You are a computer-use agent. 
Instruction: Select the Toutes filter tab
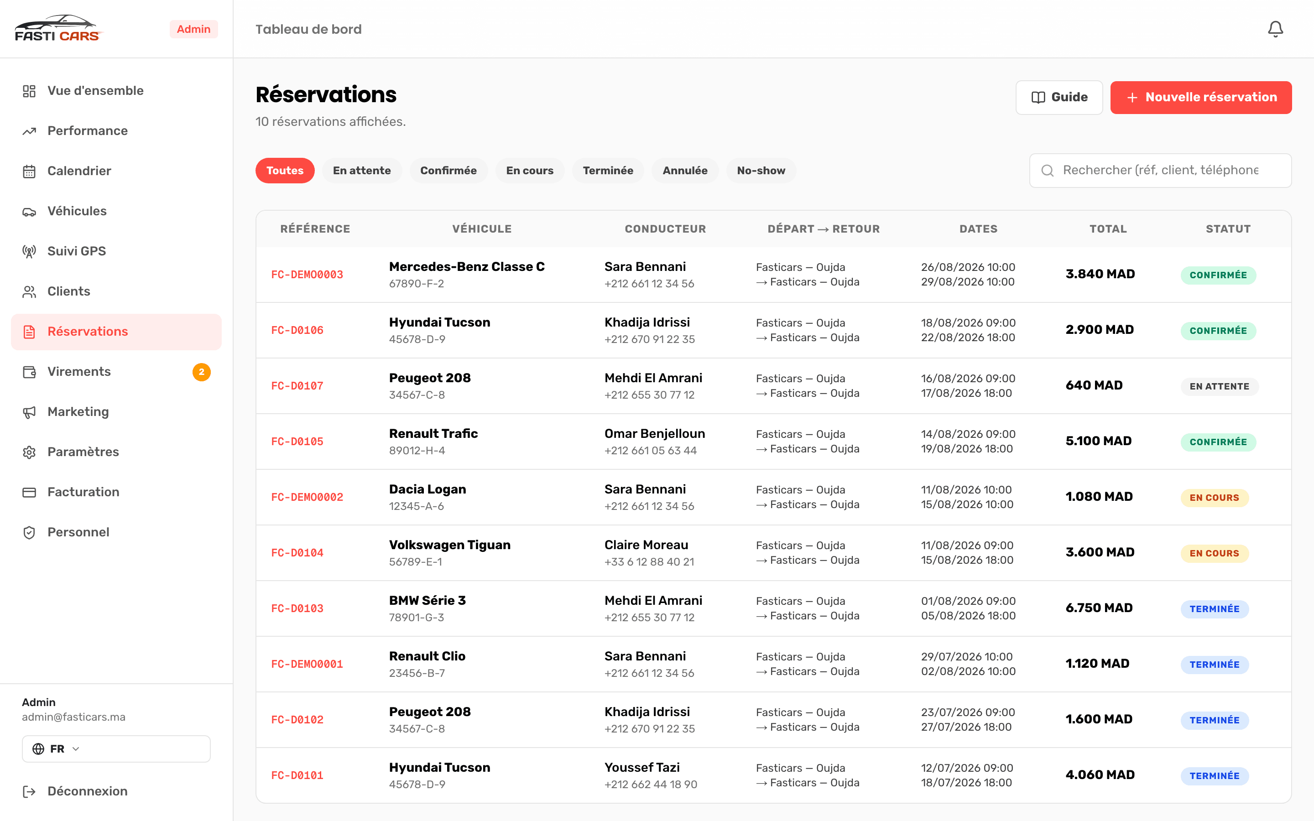click(285, 171)
